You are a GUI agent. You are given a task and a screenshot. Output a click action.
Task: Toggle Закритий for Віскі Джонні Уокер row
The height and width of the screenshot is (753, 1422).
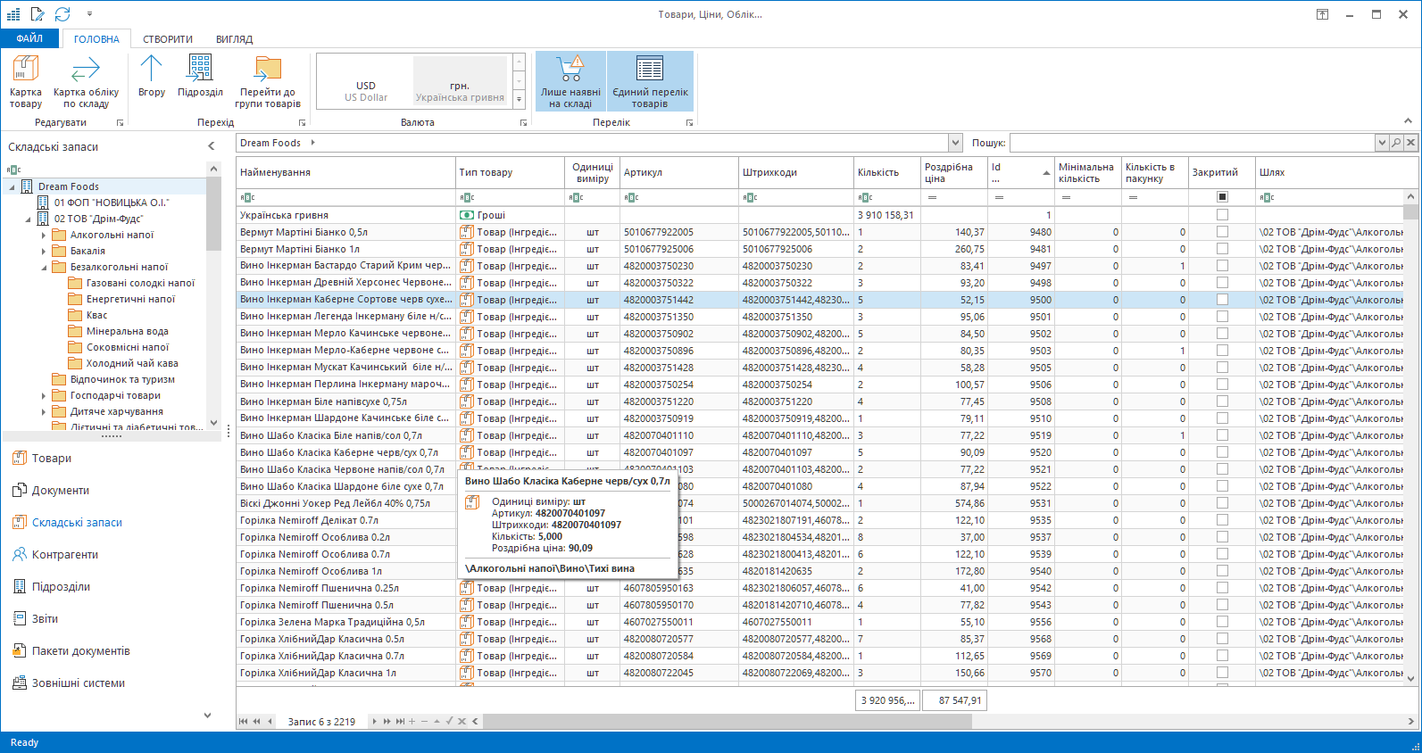[1222, 503]
